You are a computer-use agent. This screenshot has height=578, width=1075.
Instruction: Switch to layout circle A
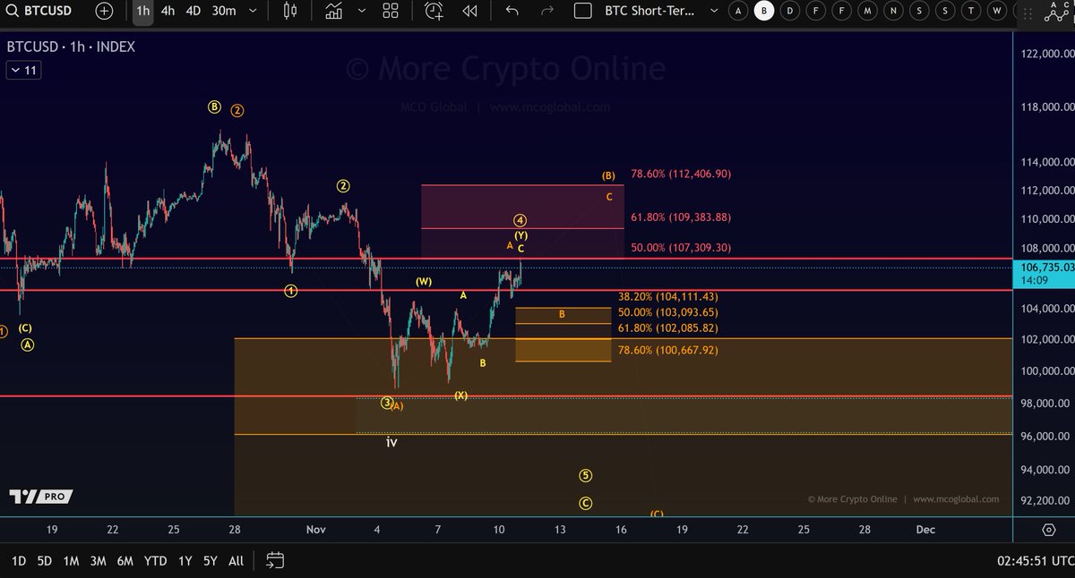coord(737,11)
